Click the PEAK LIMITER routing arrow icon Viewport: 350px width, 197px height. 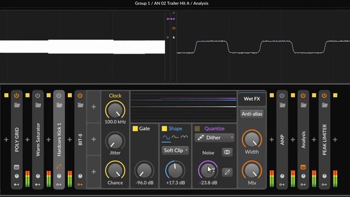324,184
